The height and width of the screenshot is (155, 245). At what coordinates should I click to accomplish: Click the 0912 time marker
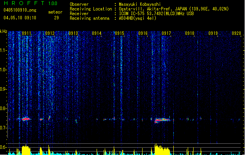[x=50, y=33]
